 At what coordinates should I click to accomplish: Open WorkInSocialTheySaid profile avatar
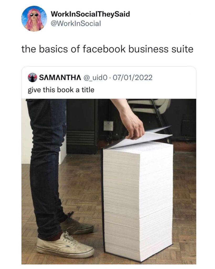tap(34, 19)
